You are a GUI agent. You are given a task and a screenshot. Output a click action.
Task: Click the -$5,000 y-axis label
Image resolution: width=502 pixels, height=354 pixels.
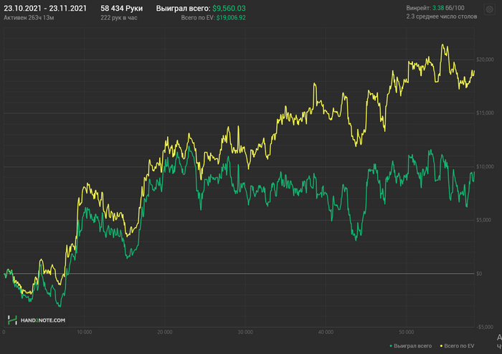484,327
